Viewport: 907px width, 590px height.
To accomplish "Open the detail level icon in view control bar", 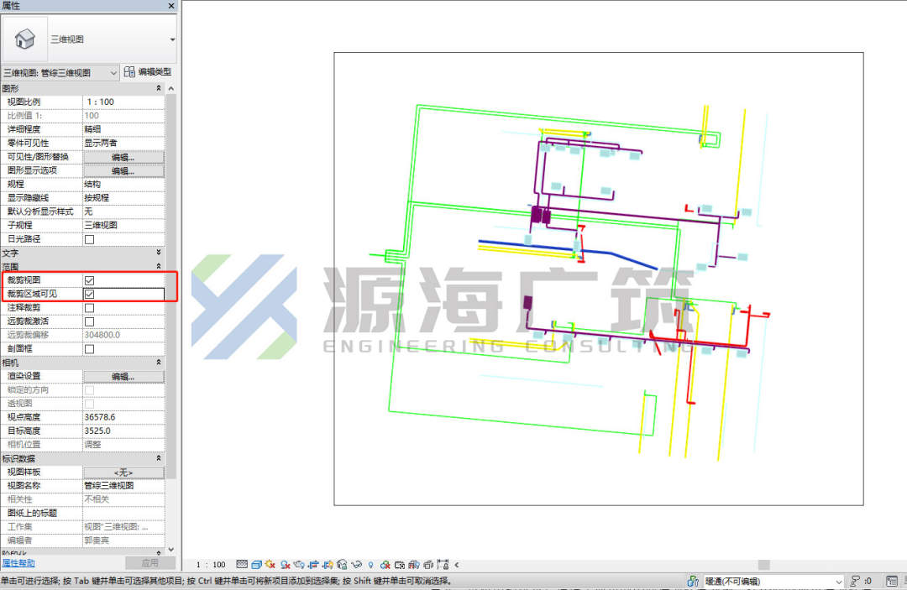I will coord(242,565).
